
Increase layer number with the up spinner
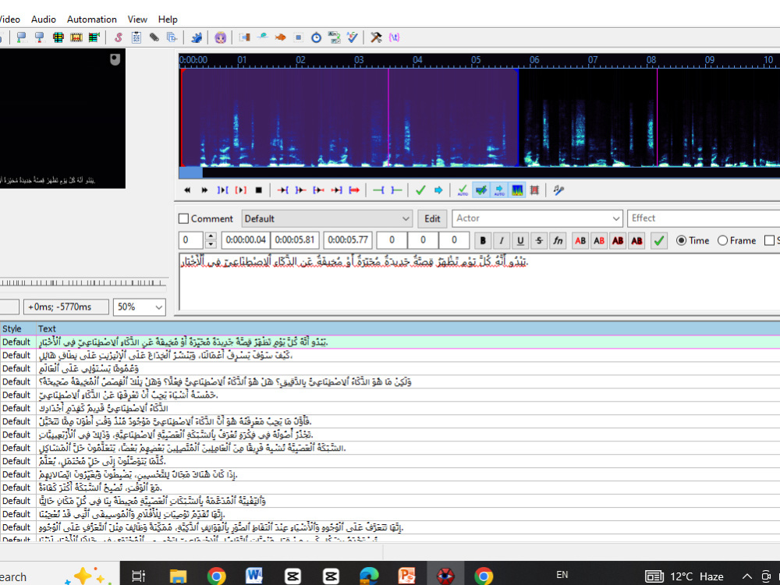pos(211,237)
